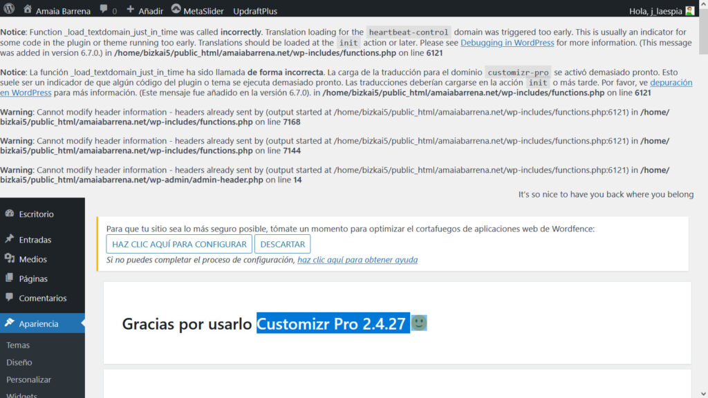Click HAZ CLIC AQUÍ PARA CONFIGURAR button
The height and width of the screenshot is (398, 708).
coord(179,244)
